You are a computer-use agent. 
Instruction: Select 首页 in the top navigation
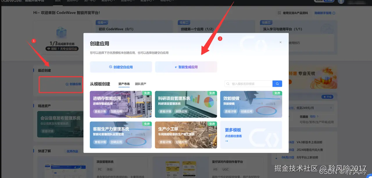click(x=58, y=1)
